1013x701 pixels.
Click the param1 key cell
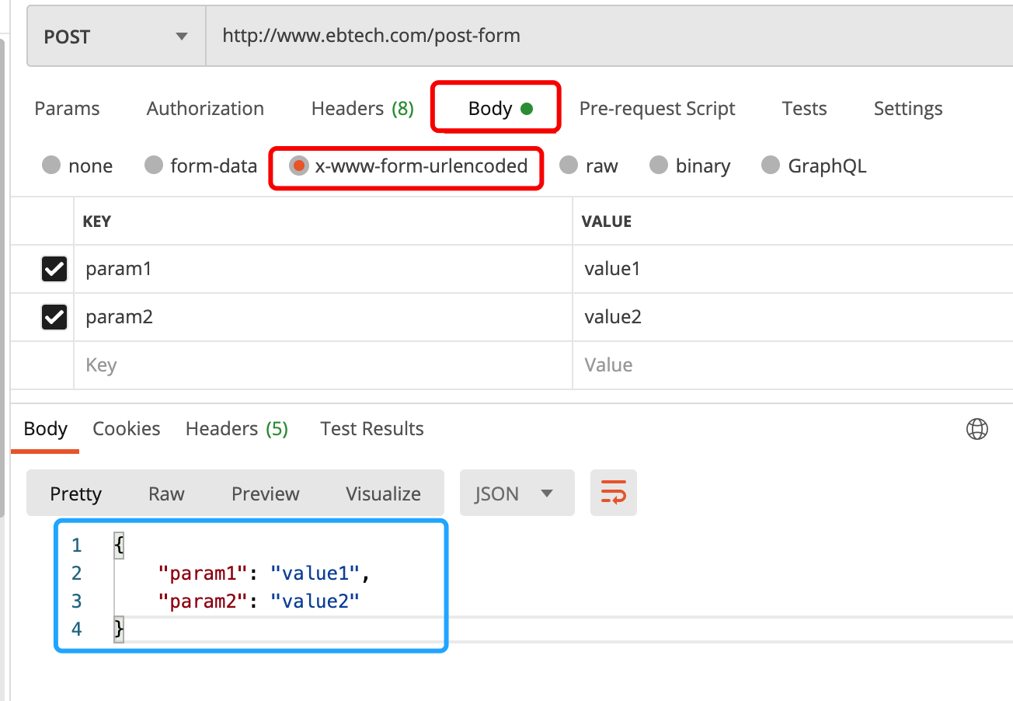pyautogui.click(x=323, y=270)
